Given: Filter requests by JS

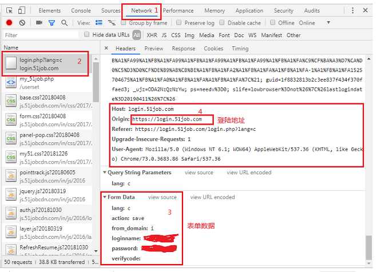Looking at the screenshot, I should [164, 35].
